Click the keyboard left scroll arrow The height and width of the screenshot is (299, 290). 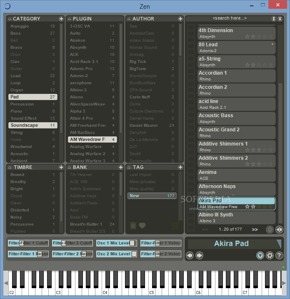pos(6,283)
